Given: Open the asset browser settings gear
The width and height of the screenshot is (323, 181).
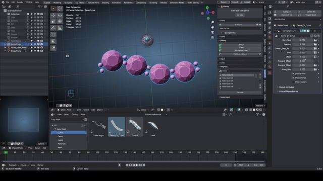Looking at the screenshot, I should (x=263, y=115).
